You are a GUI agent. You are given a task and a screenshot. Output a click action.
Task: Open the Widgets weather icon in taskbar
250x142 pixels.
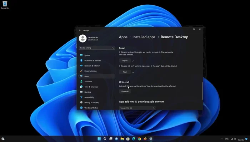point(3,139)
